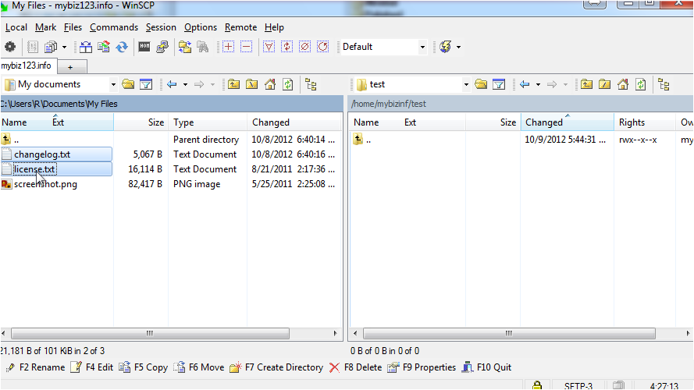Click the F2 Rename button

36,367
